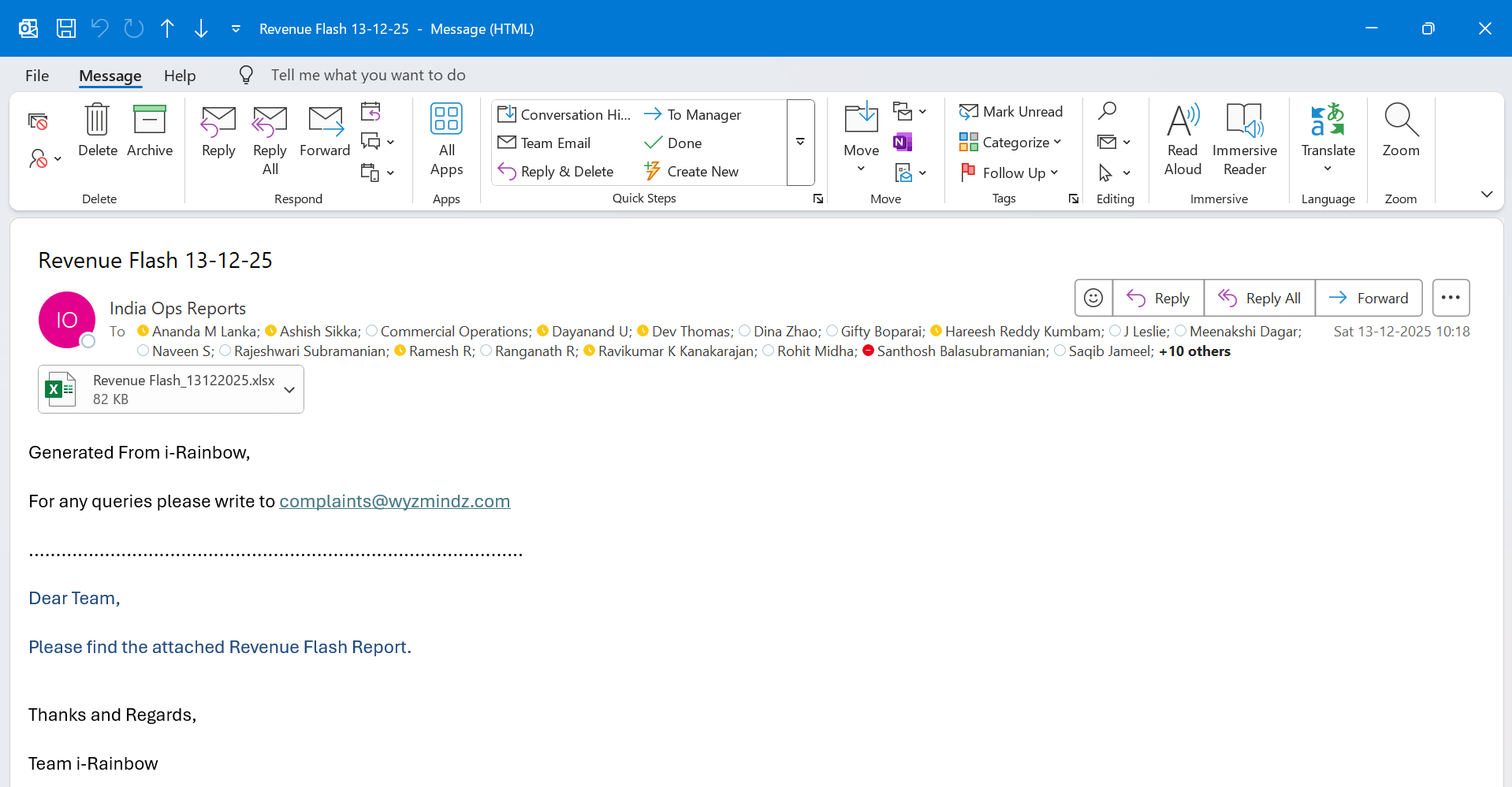Viewport: 1512px width, 787px height.
Task: Open the attachment options dropdown arrow
Action: coord(289,390)
